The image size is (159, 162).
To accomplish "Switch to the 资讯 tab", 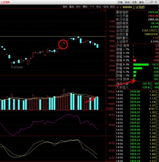I will coord(127,2).
